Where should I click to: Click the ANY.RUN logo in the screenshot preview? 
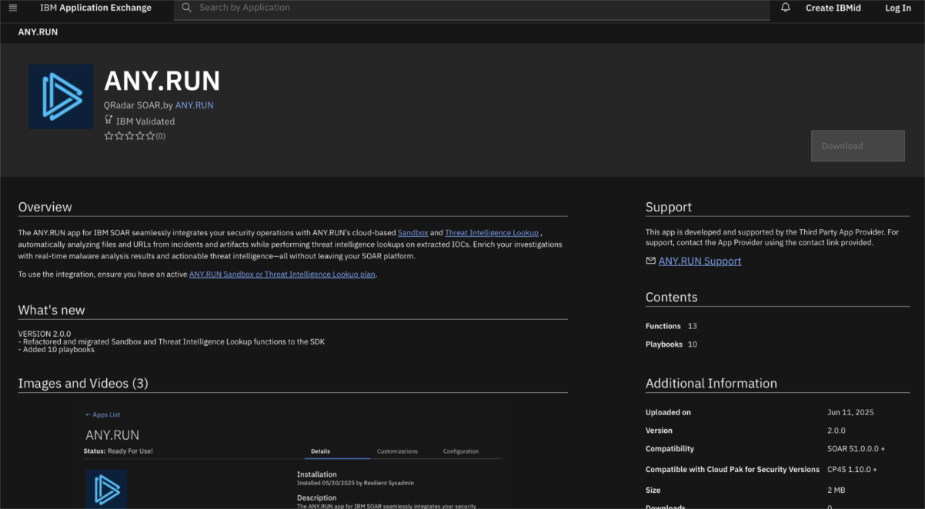coord(106,489)
